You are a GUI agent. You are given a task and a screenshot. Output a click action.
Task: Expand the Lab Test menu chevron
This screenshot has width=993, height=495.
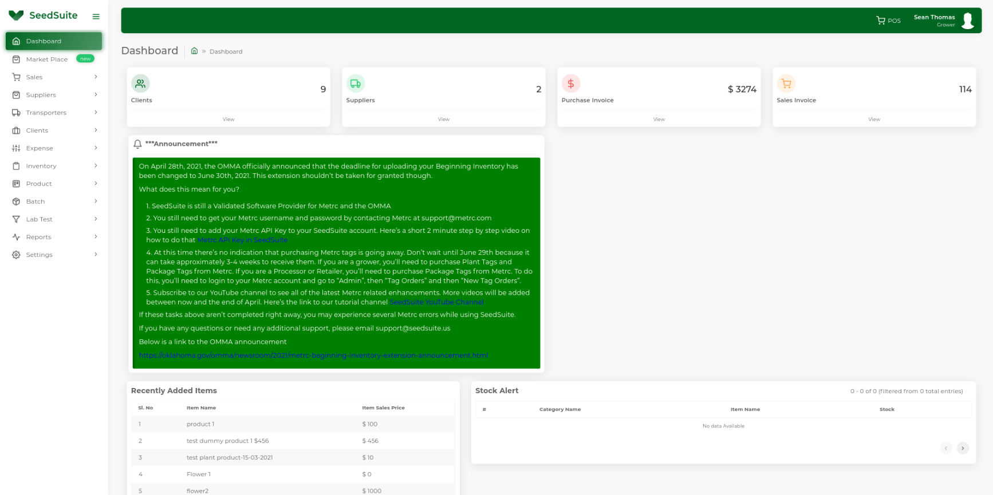96,219
